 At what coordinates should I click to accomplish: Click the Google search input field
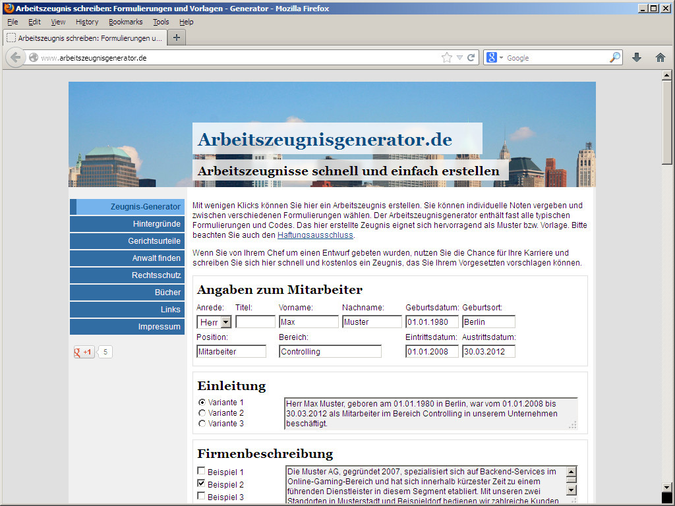pos(556,58)
